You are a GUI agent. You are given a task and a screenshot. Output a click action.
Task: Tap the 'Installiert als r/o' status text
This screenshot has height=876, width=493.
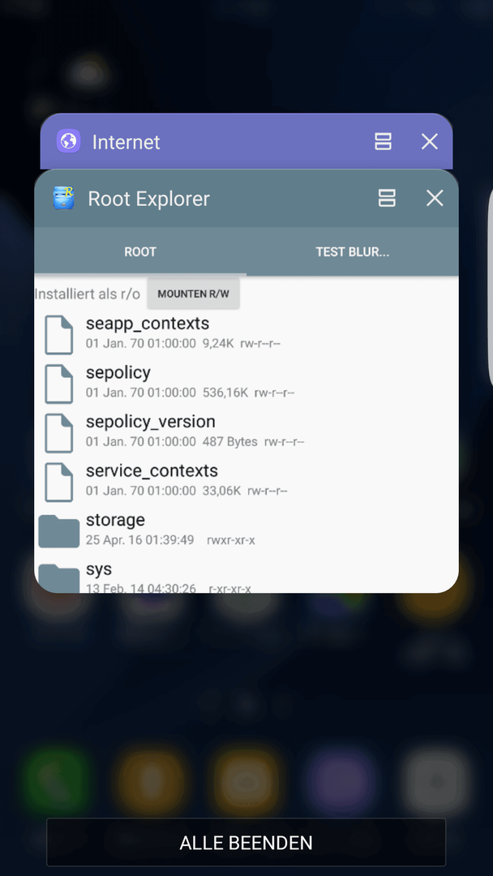88,294
